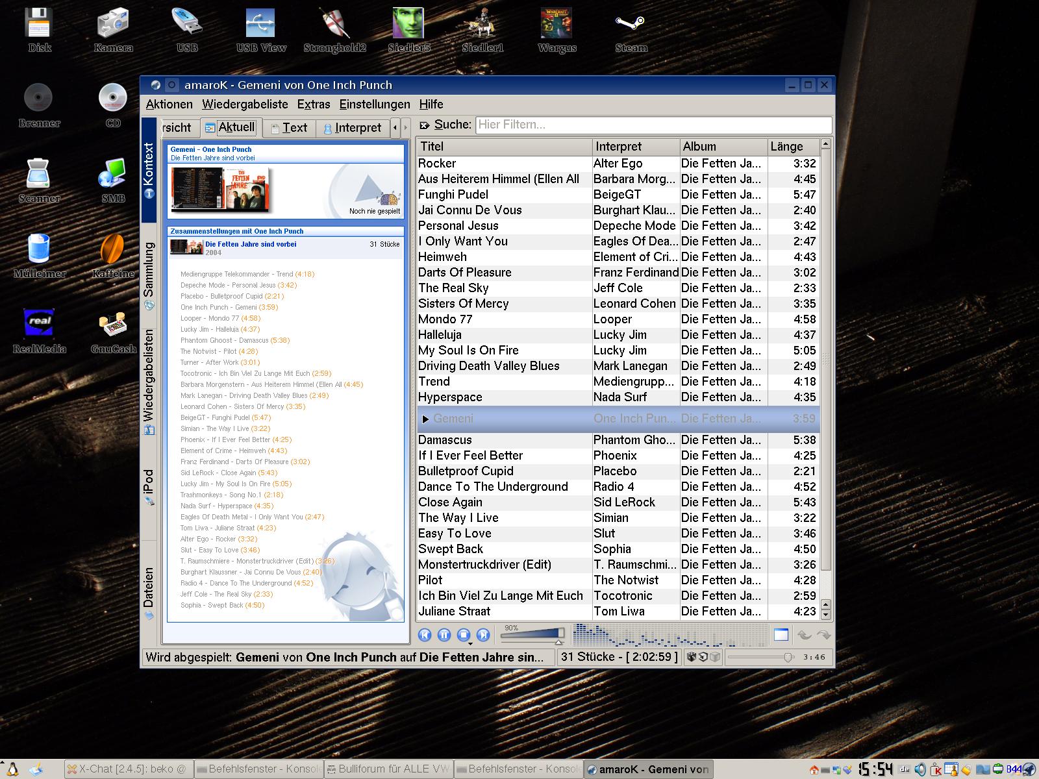Click the clear-filter icon beside Suche
The height and width of the screenshot is (779, 1039).
425,125
